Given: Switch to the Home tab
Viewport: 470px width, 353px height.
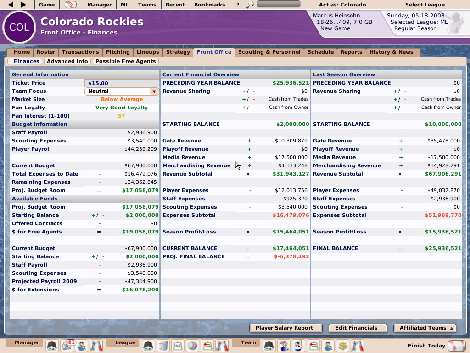Looking at the screenshot, I should [22, 52].
